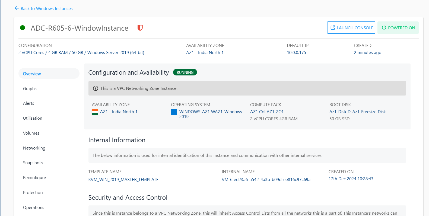Click the back arrow icon
429x216 pixels.
click(x=17, y=8)
